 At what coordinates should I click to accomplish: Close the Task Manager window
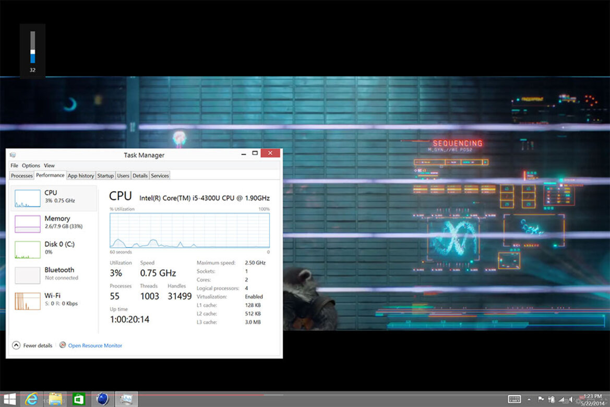(270, 153)
